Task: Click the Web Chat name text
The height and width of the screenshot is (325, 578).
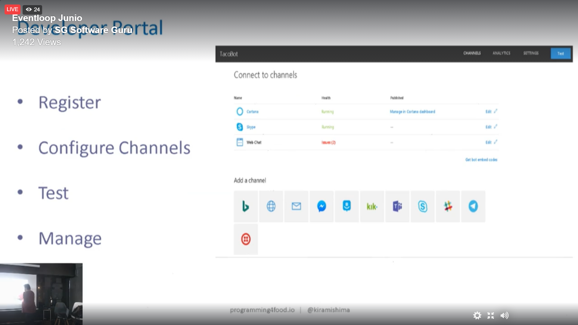Action: (254, 142)
